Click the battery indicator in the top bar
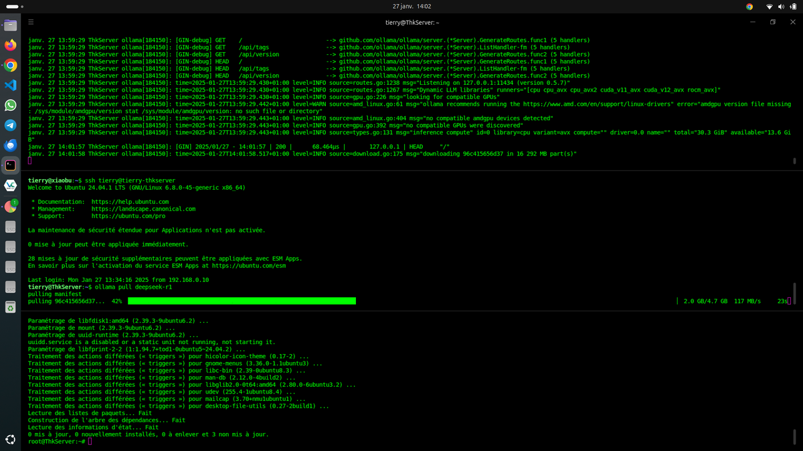The image size is (803, 451). 794,7
